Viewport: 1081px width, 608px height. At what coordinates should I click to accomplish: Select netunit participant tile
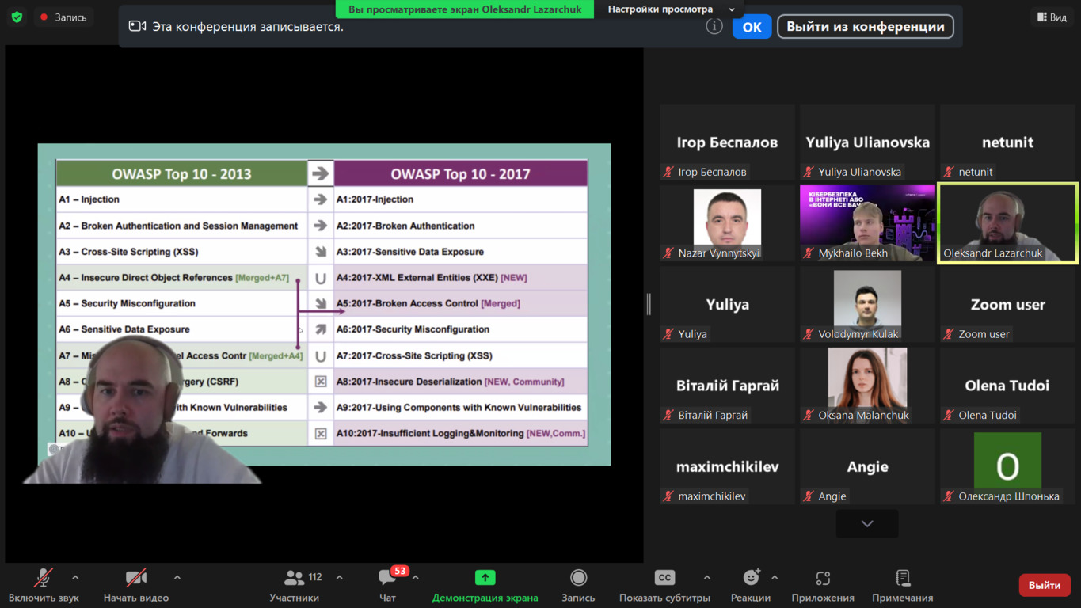click(x=1007, y=142)
